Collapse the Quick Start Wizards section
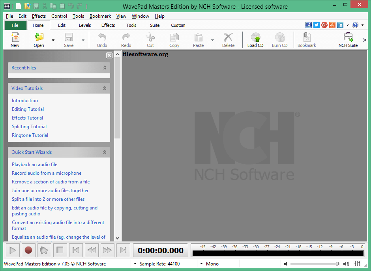Image resolution: width=371 pixels, height=271 pixels. 105,152
